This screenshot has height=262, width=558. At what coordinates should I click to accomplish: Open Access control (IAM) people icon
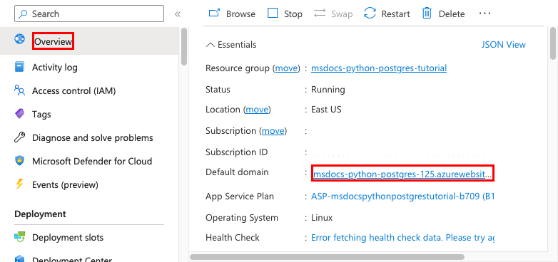click(x=19, y=90)
